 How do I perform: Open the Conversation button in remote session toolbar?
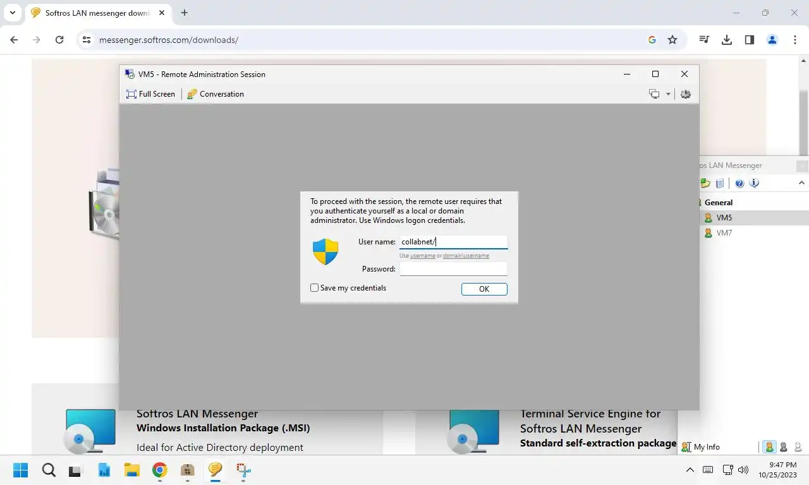tap(216, 94)
